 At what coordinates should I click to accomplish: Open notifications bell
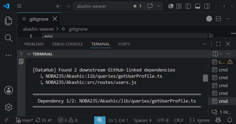click(x=230, y=120)
